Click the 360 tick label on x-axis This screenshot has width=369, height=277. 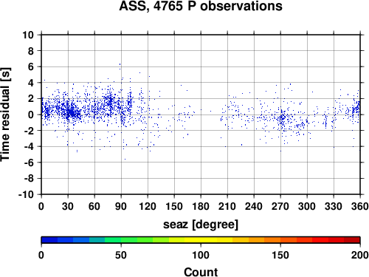click(x=360, y=206)
